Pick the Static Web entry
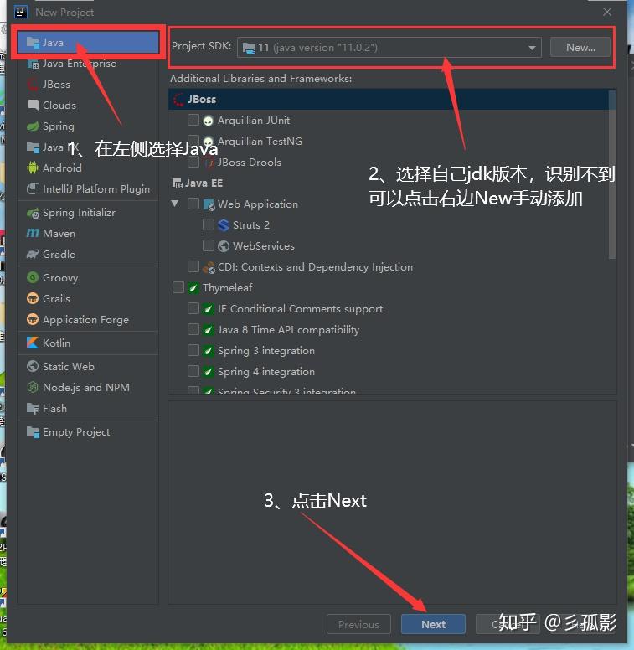The width and height of the screenshot is (634, 650). coord(88,366)
